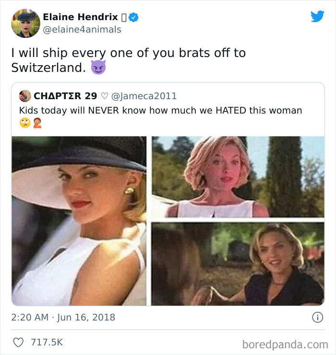
Task: Like the tweet with the heart icon
Action: (x=19, y=343)
